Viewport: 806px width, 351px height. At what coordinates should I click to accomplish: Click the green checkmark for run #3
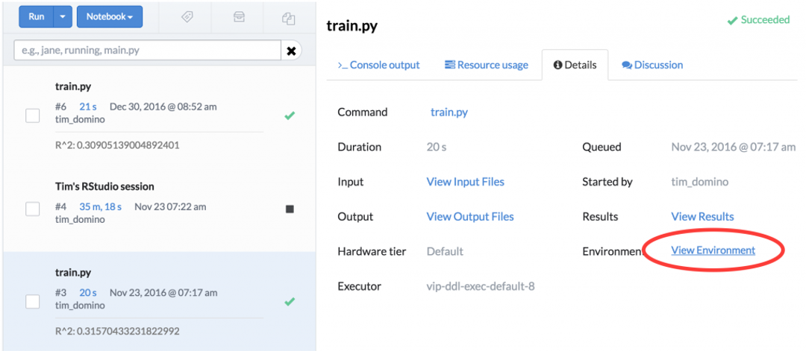(290, 302)
